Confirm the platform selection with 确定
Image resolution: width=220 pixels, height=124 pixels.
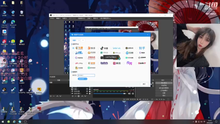(144, 84)
